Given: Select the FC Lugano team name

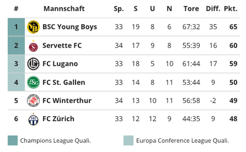Looking at the screenshot, I should [60, 64].
